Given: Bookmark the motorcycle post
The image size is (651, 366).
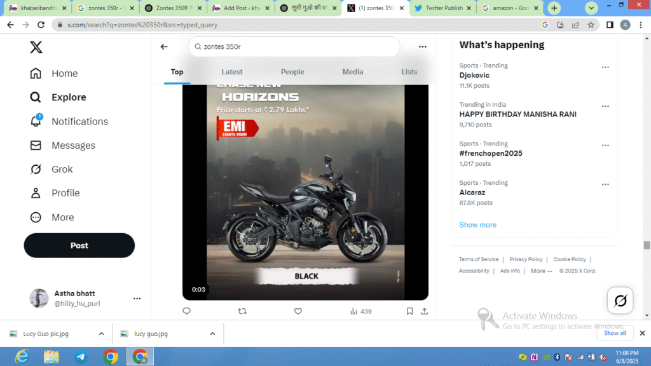Looking at the screenshot, I should point(409,311).
